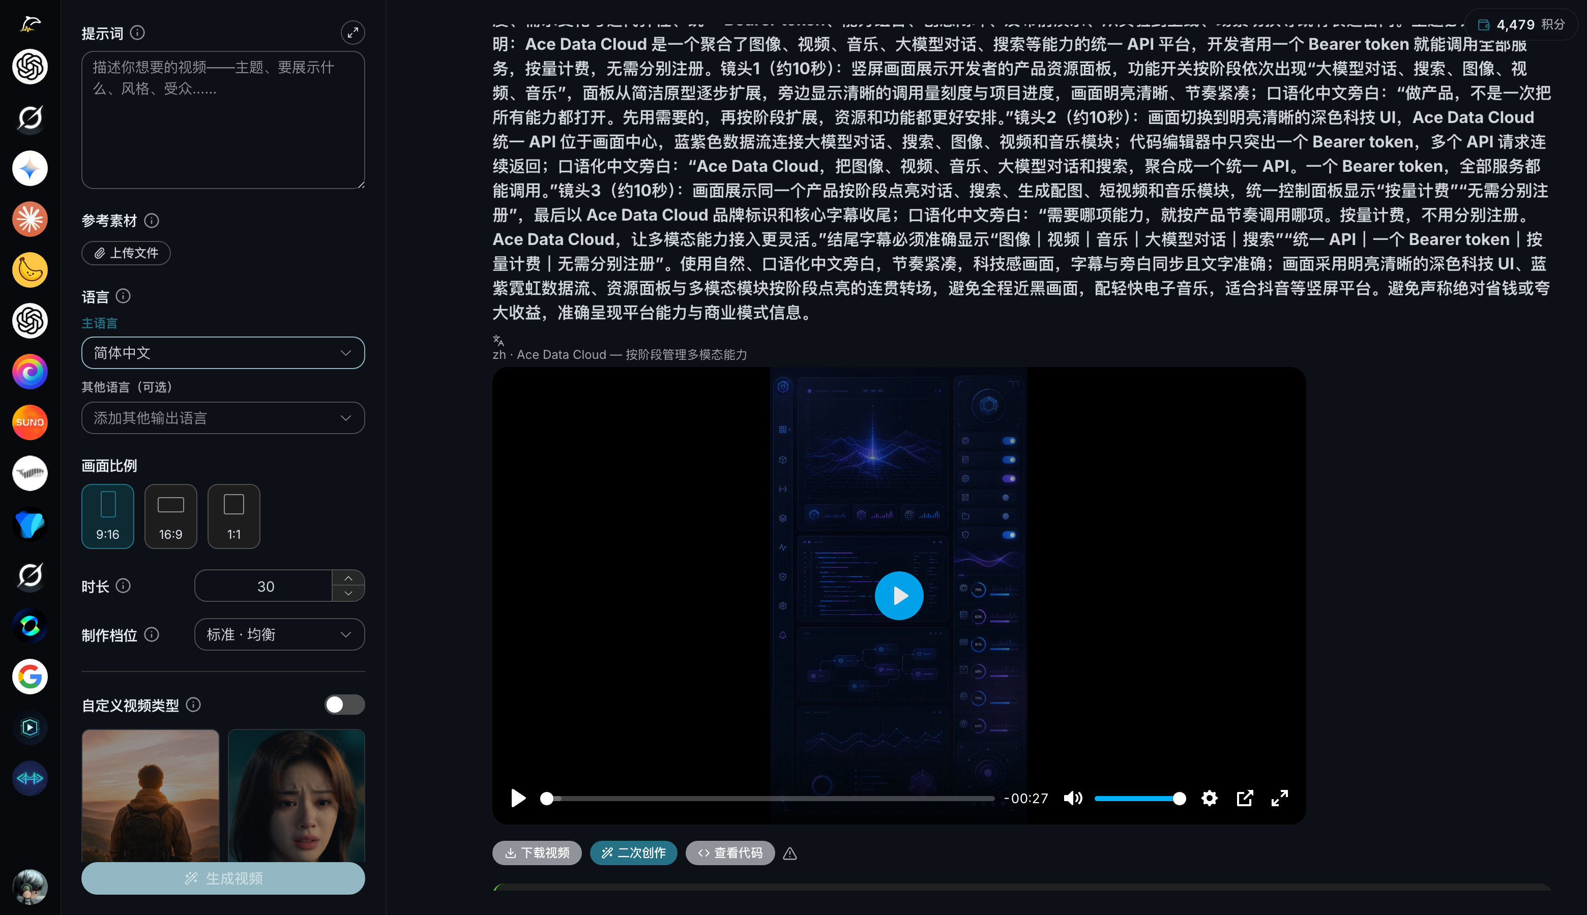Open the hexagon play video service icon
1587x915 pixels.
[x=30, y=728]
